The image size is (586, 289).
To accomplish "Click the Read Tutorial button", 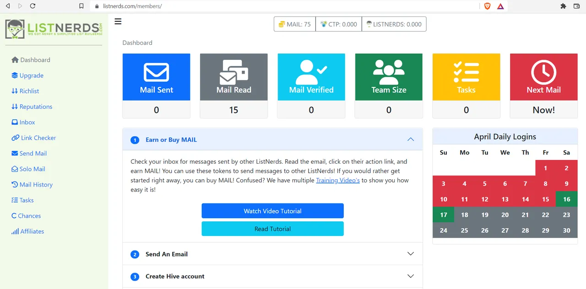I will [x=272, y=229].
